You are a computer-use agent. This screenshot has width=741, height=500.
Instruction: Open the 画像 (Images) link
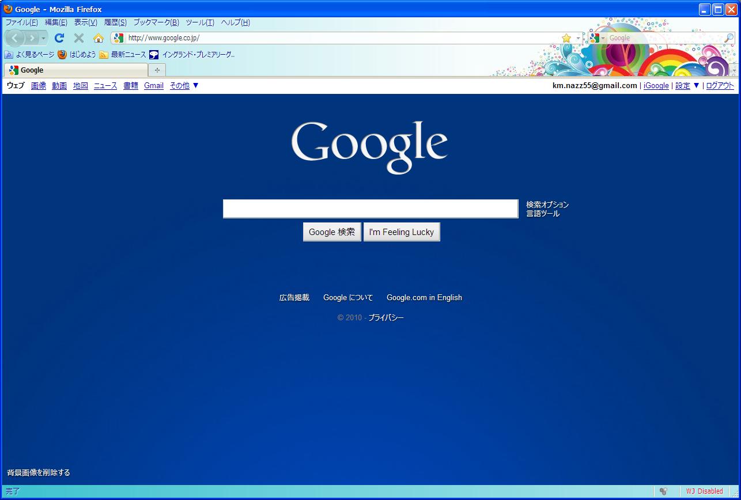click(x=39, y=86)
